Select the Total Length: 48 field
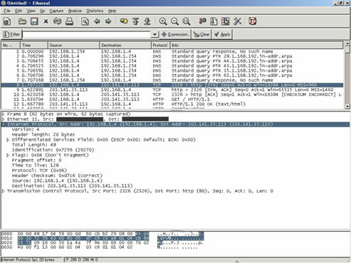The height and width of the screenshot is (263, 351). (x=34, y=145)
